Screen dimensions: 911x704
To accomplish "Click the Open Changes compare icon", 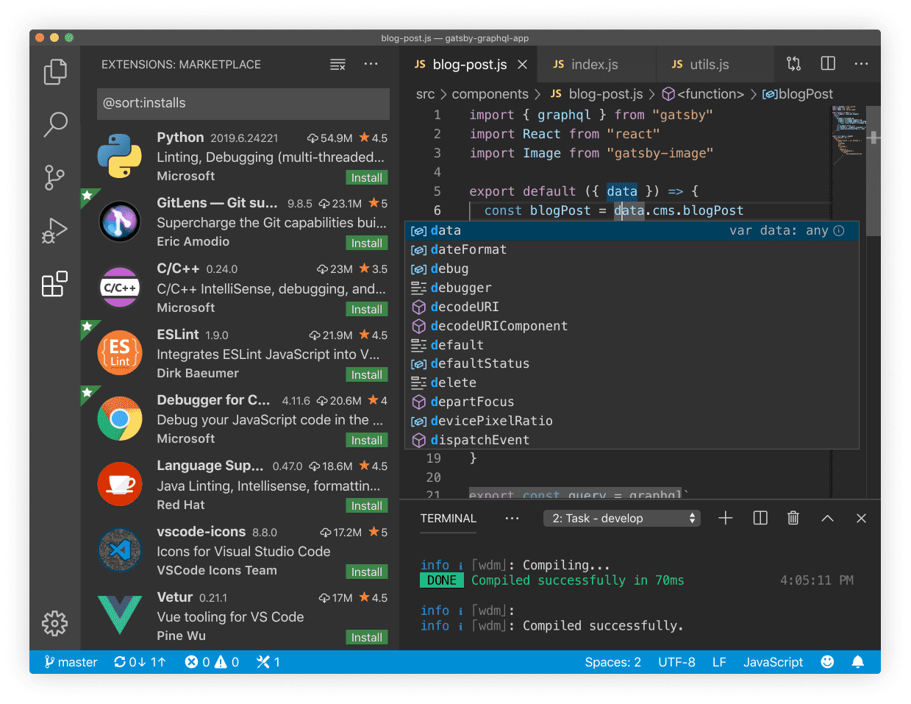I will tap(793, 64).
